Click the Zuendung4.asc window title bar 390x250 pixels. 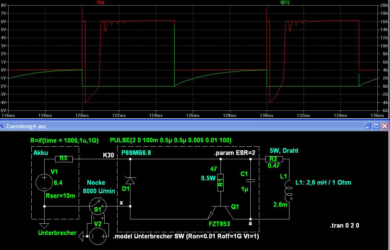[185, 126]
